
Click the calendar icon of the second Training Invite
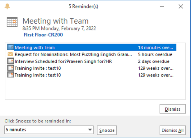click(10, 75)
